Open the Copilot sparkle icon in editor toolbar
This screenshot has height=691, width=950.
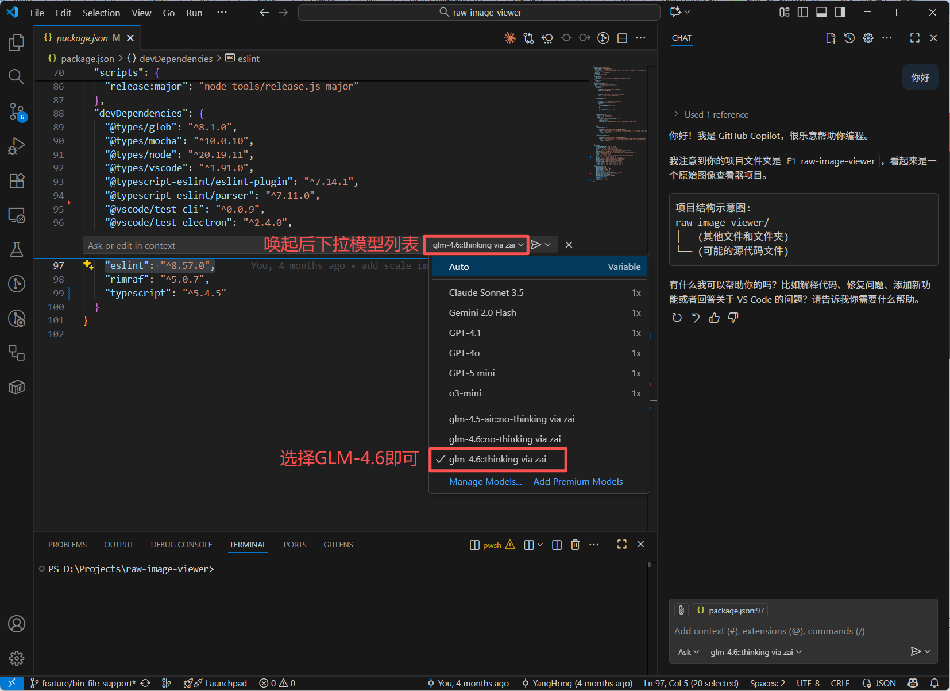(509, 38)
